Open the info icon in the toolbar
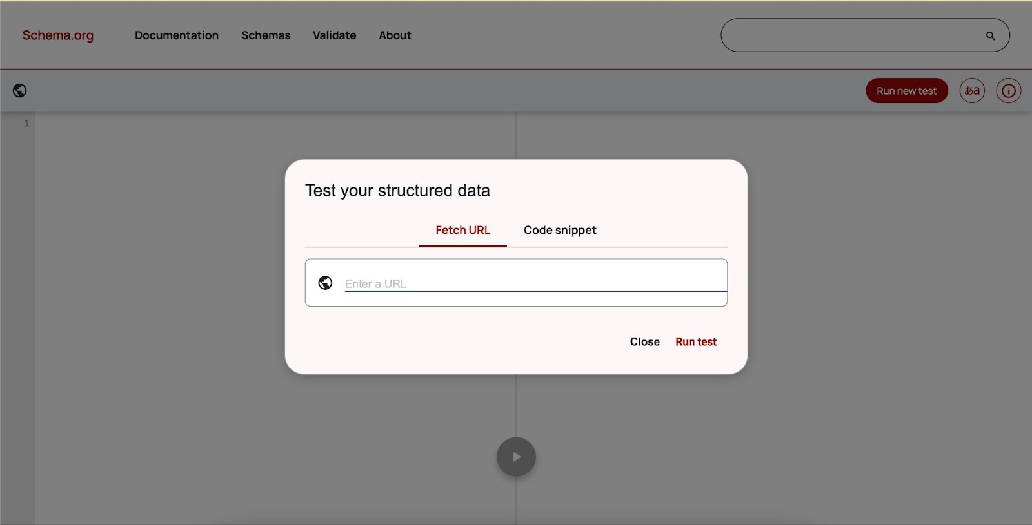The width and height of the screenshot is (1032, 525). click(x=1009, y=91)
